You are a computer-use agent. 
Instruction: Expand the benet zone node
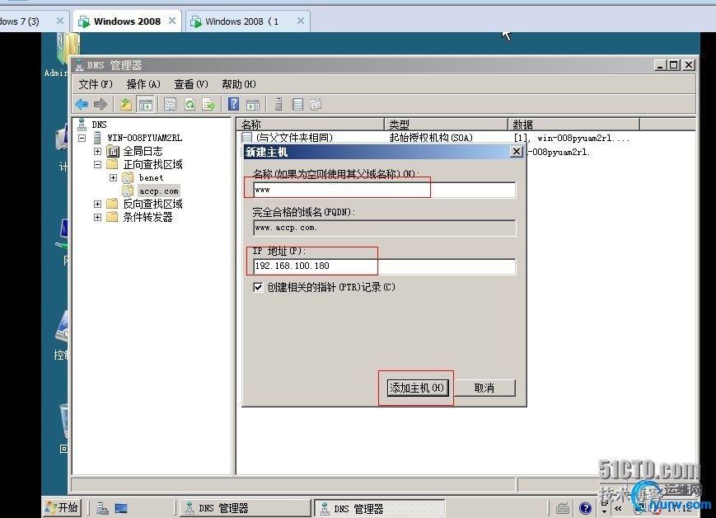pyautogui.click(x=113, y=177)
